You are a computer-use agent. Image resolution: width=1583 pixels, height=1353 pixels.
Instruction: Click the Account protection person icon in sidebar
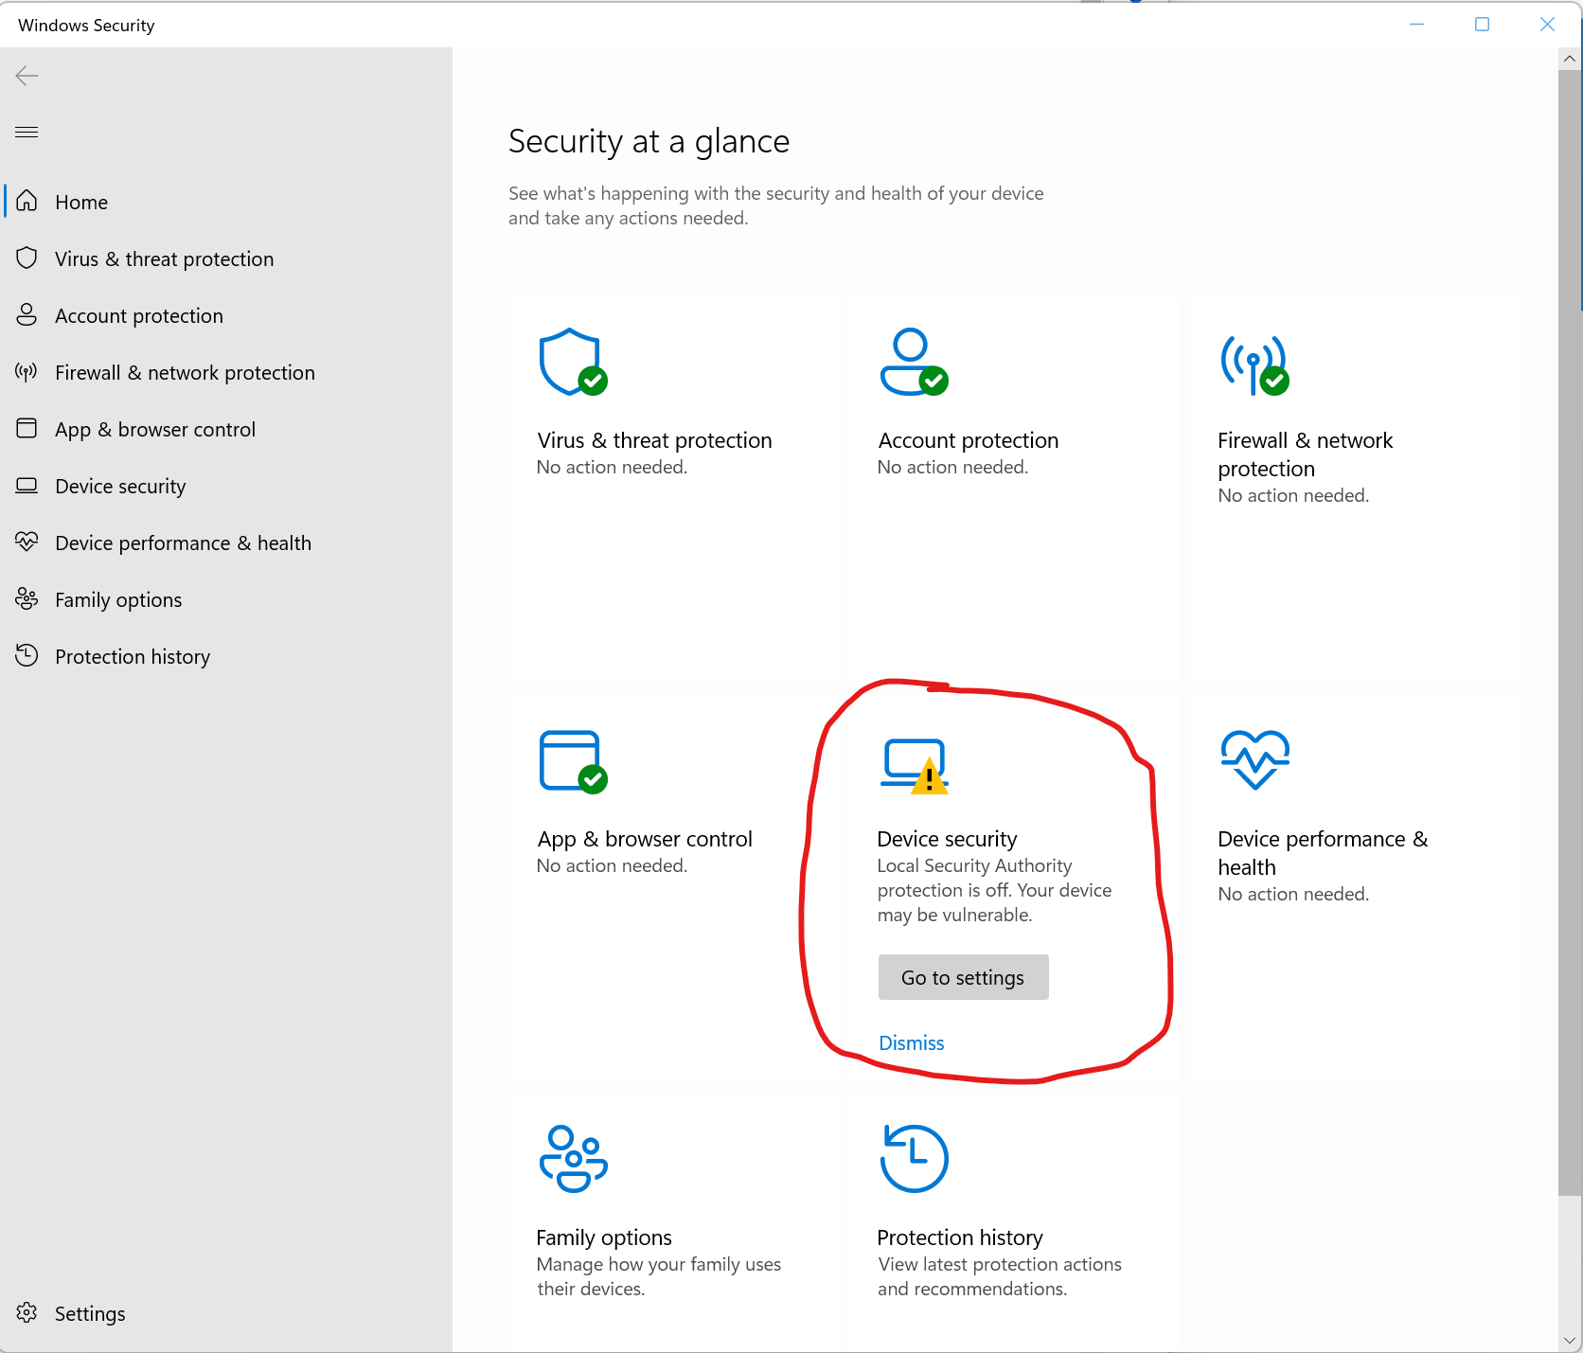(27, 314)
